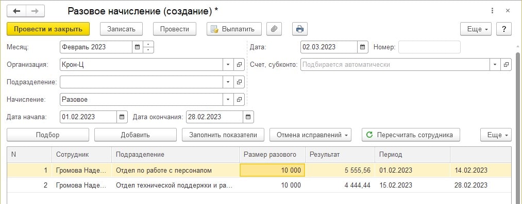
Task: Open calendar for the Дата field
Action: pyautogui.click(x=363, y=47)
